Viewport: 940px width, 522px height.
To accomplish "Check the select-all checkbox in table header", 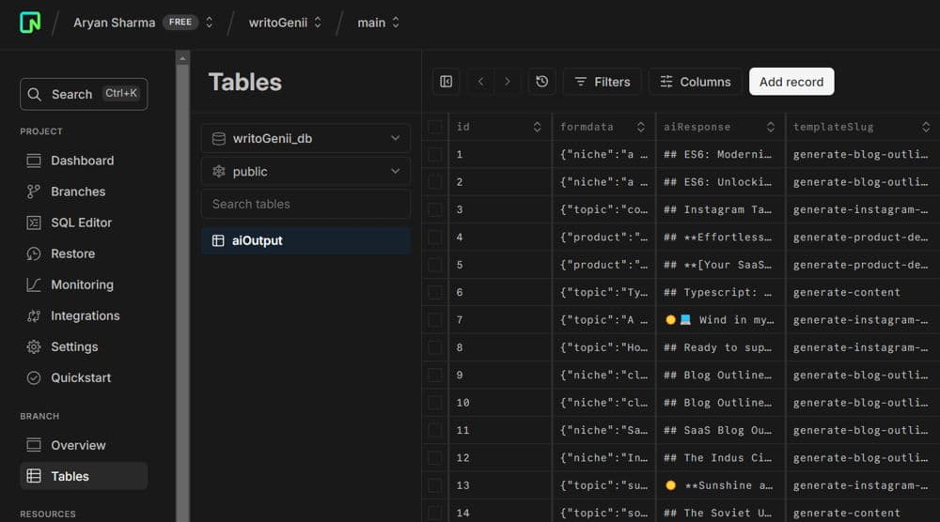I will pos(435,127).
